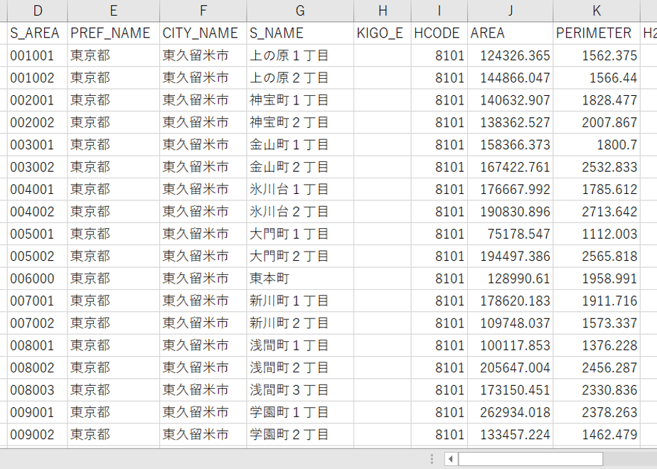This screenshot has height=469, width=657.
Task: Select column I header
Action: click(x=439, y=11)
